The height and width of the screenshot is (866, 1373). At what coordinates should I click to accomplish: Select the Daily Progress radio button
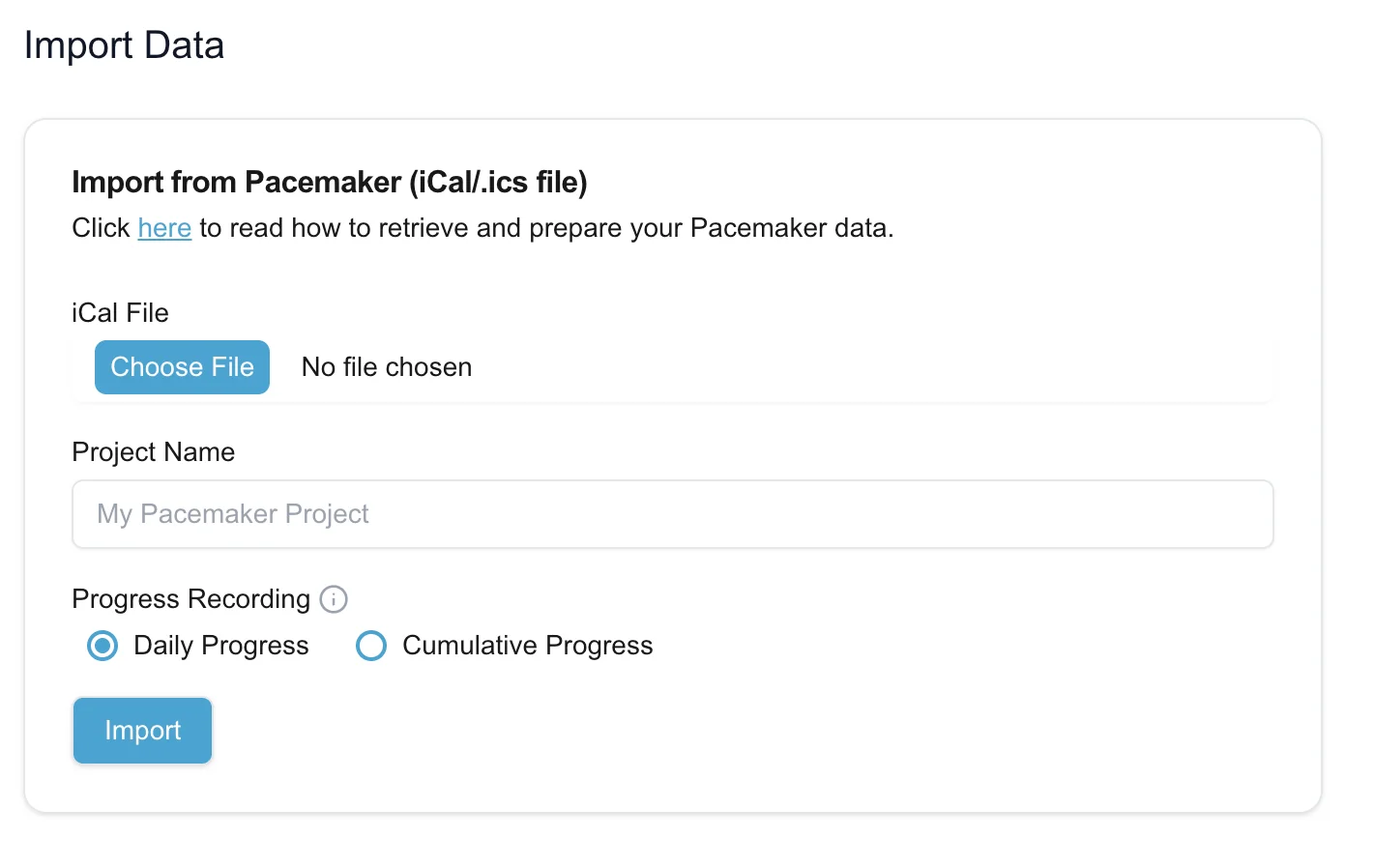point(102,646)
